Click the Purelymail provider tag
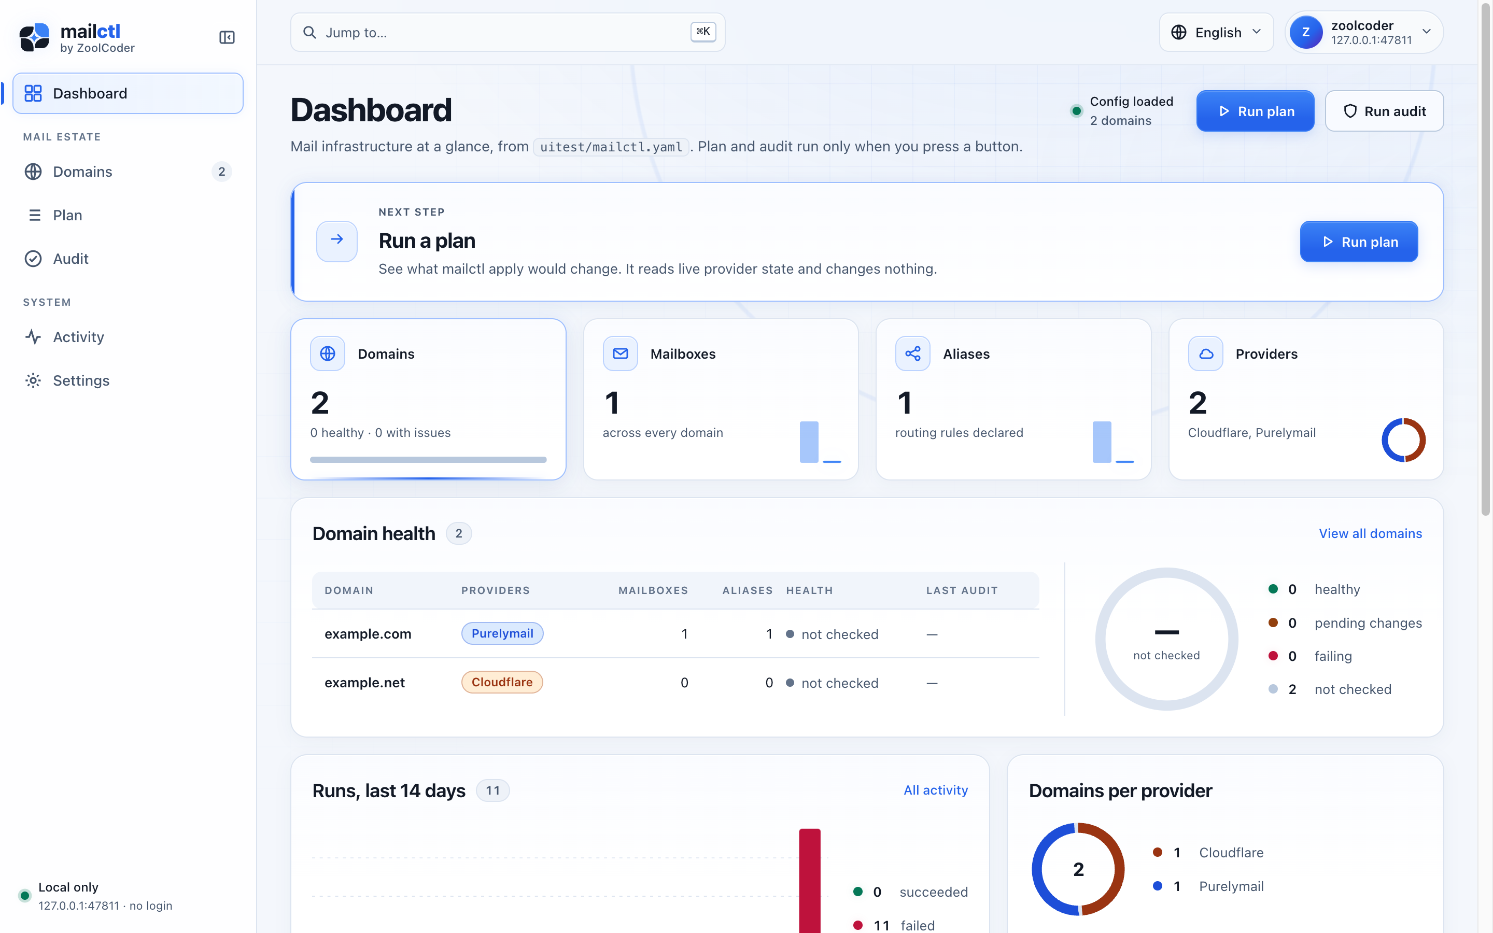Viewport: 1493px width, 933px height. coord(502,633)
